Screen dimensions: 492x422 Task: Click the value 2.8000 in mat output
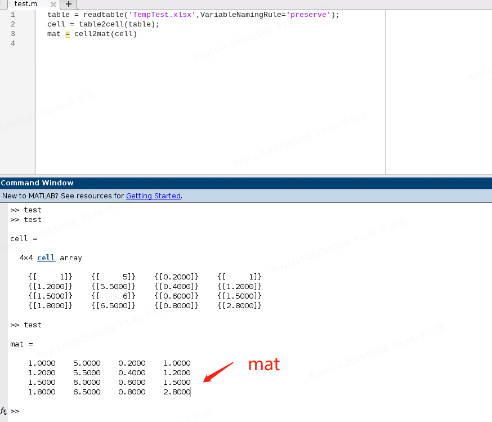point(176,392)
